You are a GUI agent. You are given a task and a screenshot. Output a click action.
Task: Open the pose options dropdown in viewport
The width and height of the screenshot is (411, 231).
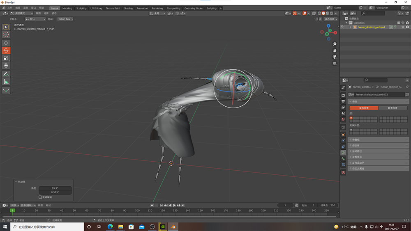coord(331,19)
